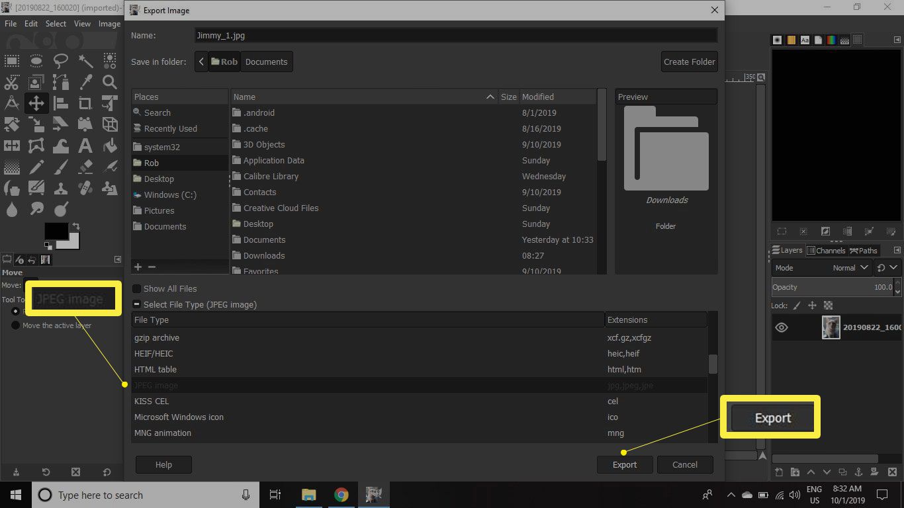Switch to the Paths tab

(x=864, y=250)
